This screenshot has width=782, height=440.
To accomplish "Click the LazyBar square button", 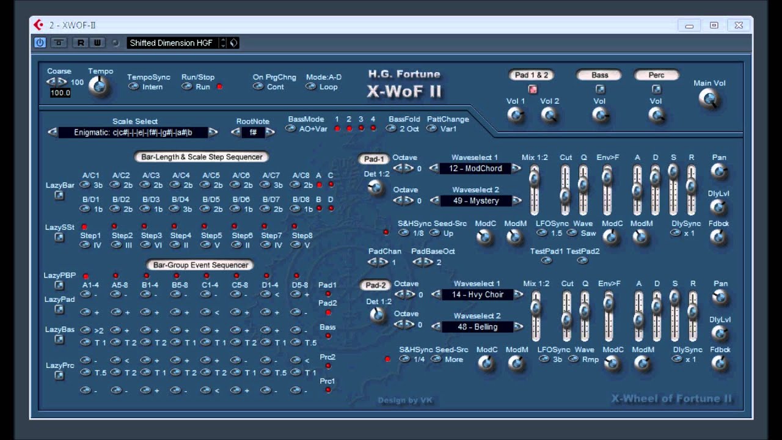I will 59,196.
